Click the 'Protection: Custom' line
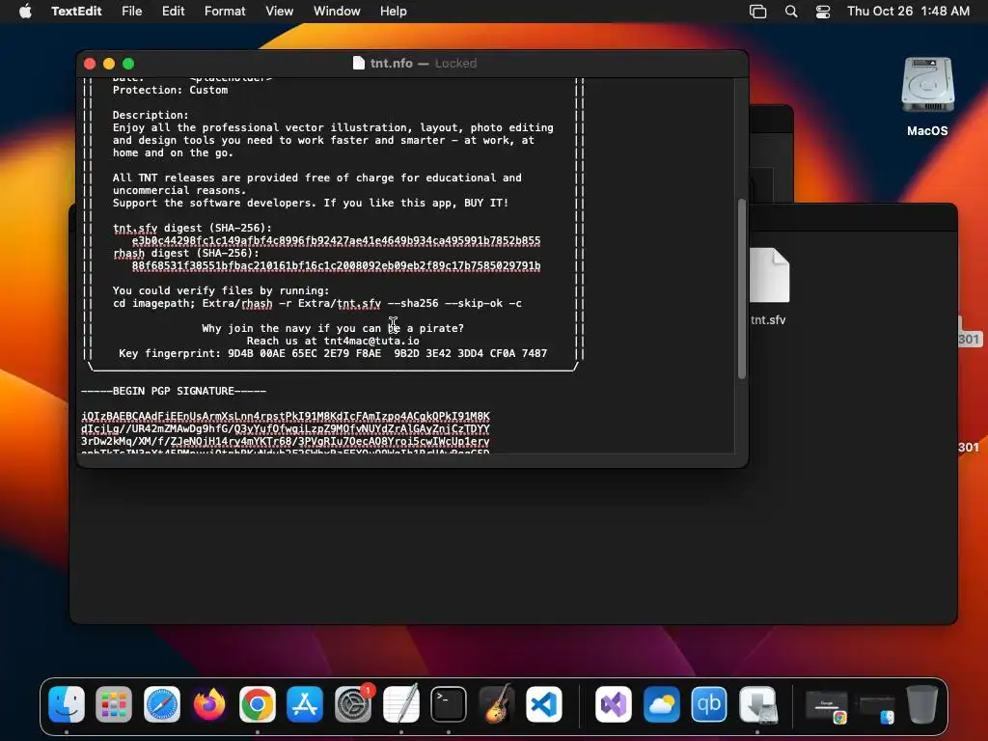The image size is (988, 741). pos(170,90)
